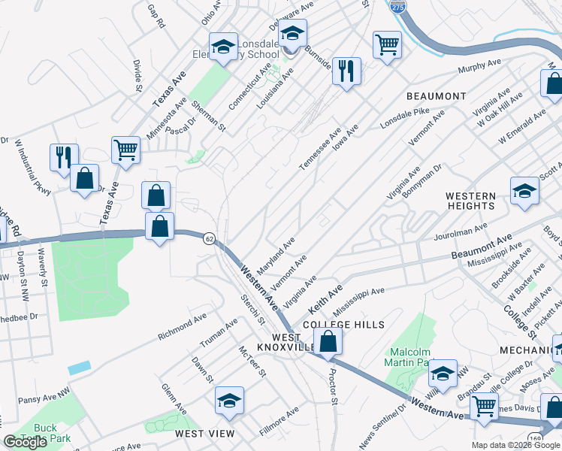
Task: Click the restaurant marker near Burnside
Action: pyautogui.click(x=346, y=74)
